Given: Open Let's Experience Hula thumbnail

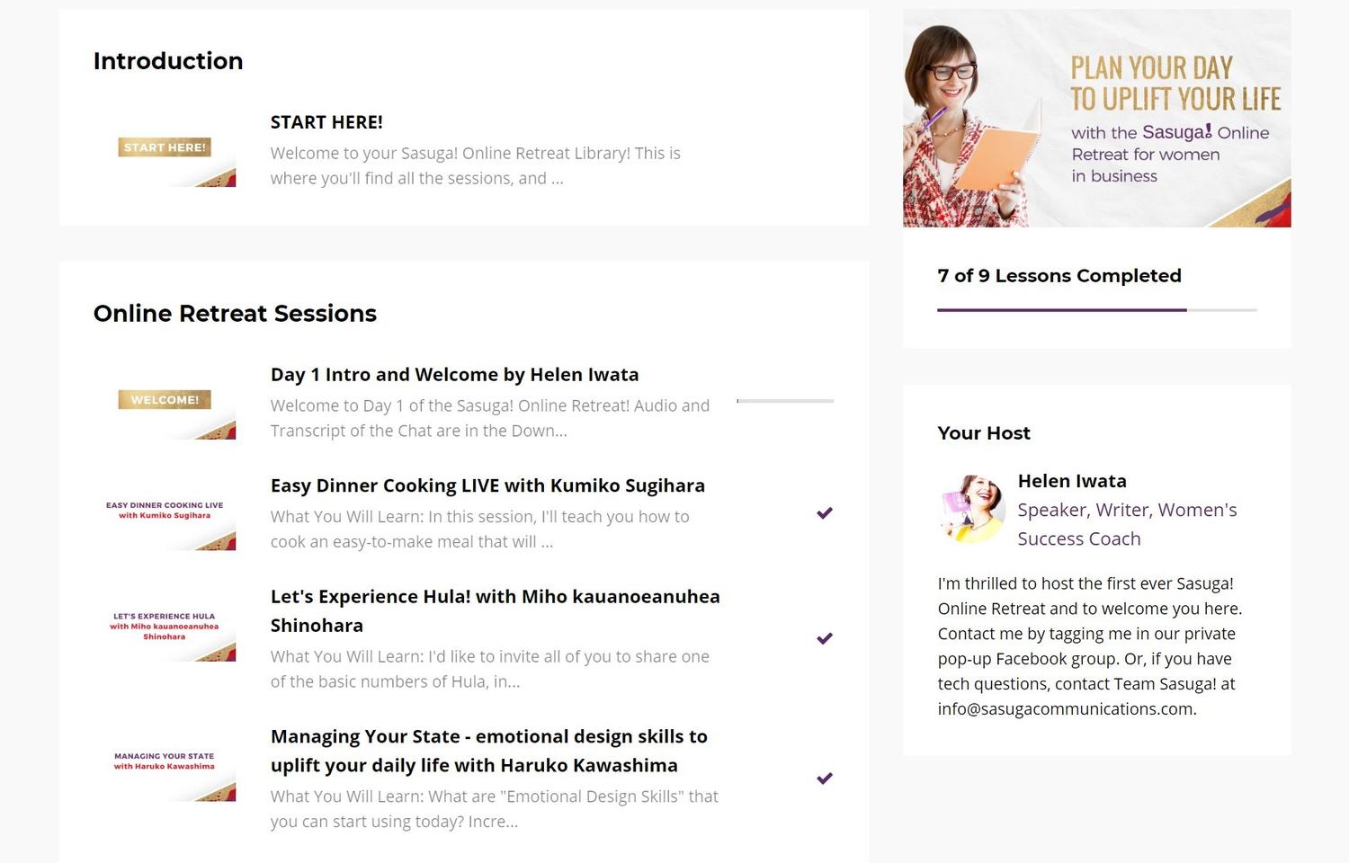Looking at the screenshot, I should [165, 622].
